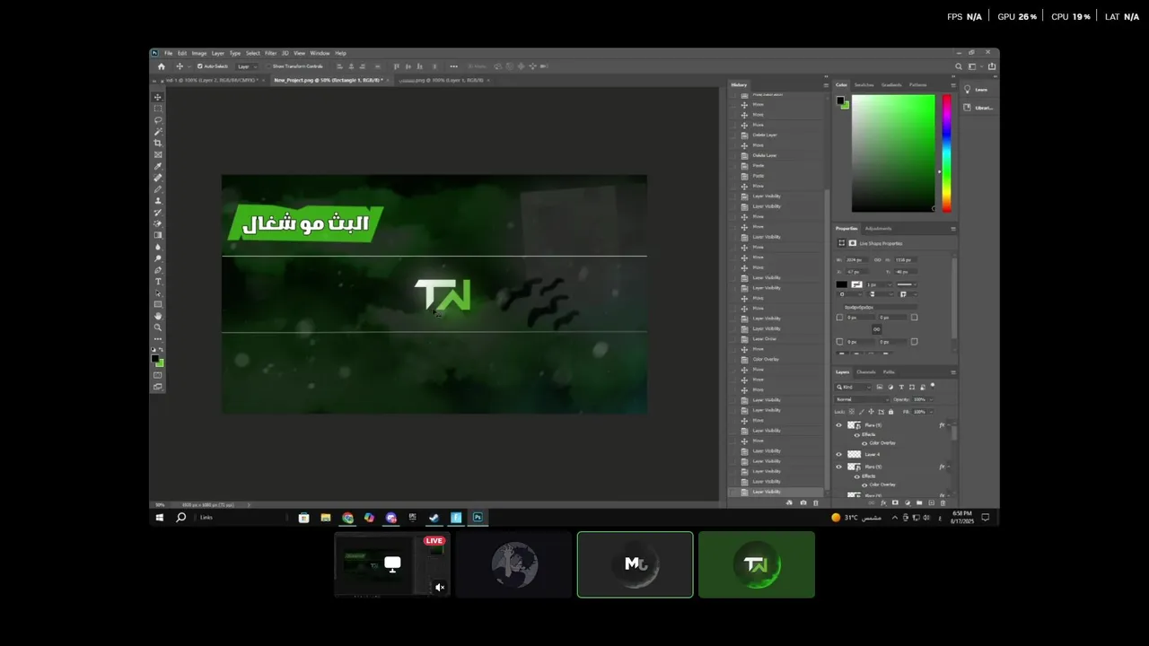Image resolution: width=1149 pixels, height=646 pixels.
Task: Open the Filter menu
Action: click(270, 53)
